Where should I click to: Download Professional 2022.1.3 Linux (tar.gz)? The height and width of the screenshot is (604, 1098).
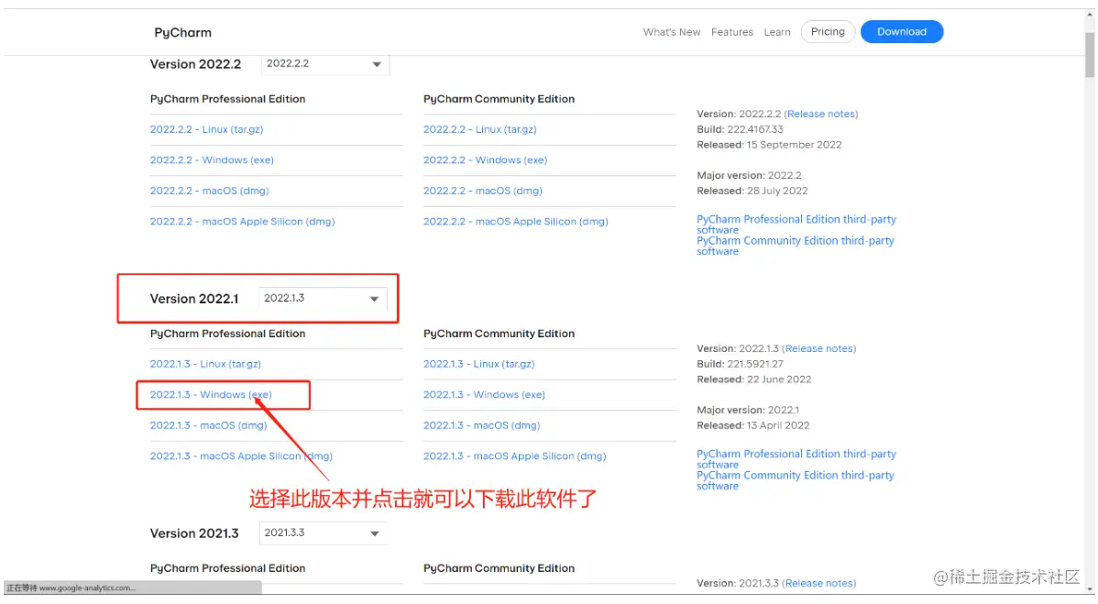(x=205, y=364)
